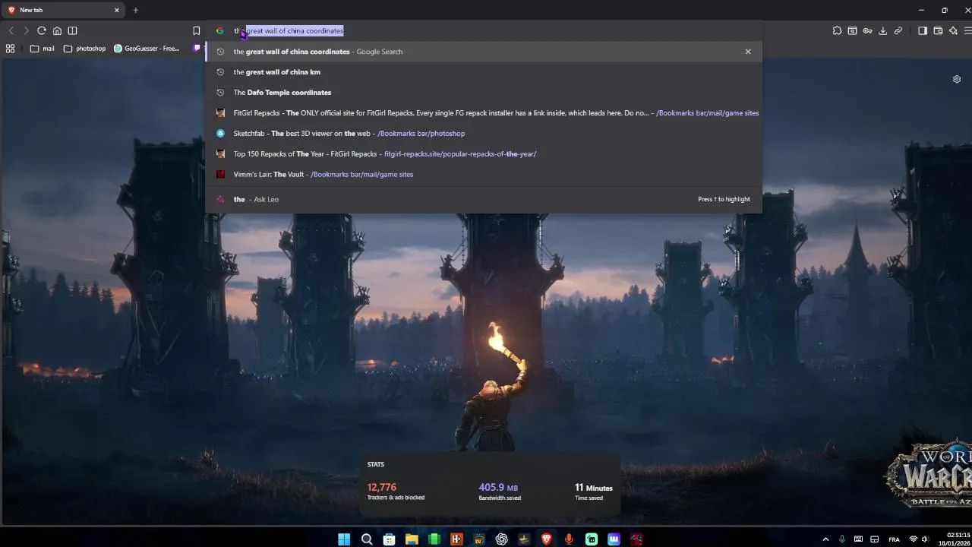Go to the home page icon
Image resolution: width=972 pixels, height=547 pixels.
coord(57,30)
